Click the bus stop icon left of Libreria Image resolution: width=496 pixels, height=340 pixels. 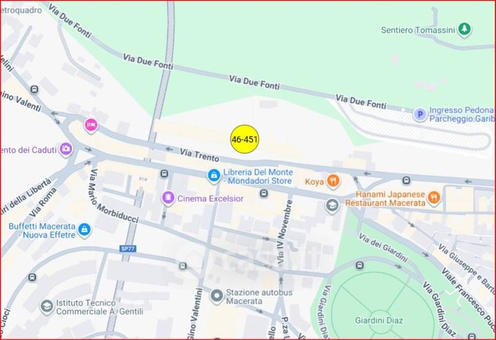pyautogui.click(x=164, y=174)
